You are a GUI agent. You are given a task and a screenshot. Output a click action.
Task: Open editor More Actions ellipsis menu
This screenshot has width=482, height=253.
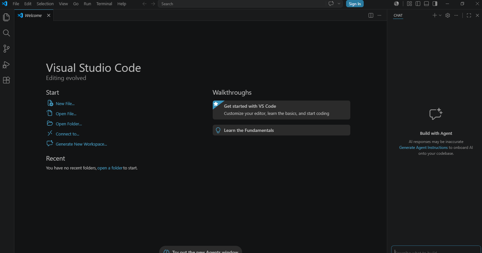[379, 15]
